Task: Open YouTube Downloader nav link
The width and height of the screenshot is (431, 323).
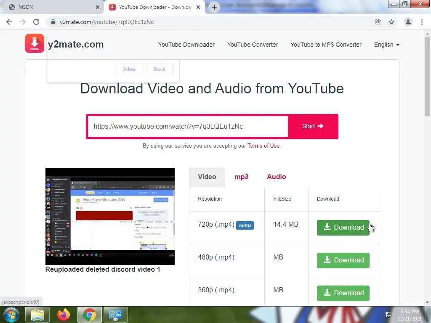Action: coord(186,45)
